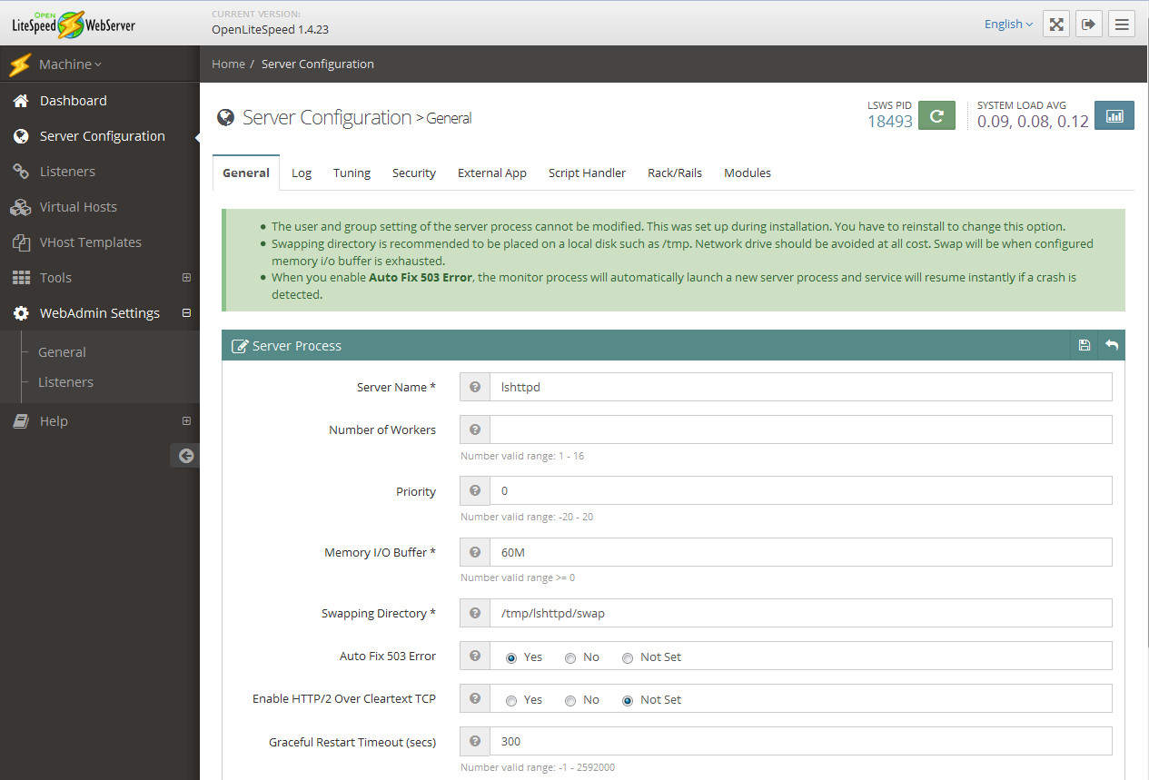
Task: Open General under WebAdmin Settings
Action: pos(62,352)
